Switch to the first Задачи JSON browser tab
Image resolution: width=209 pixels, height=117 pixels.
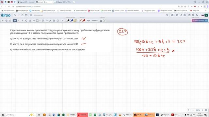pos(26,2)
